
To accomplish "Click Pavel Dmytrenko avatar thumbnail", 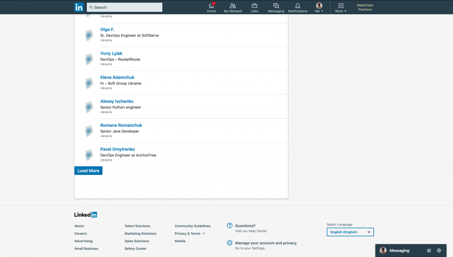I will point(89,155).
